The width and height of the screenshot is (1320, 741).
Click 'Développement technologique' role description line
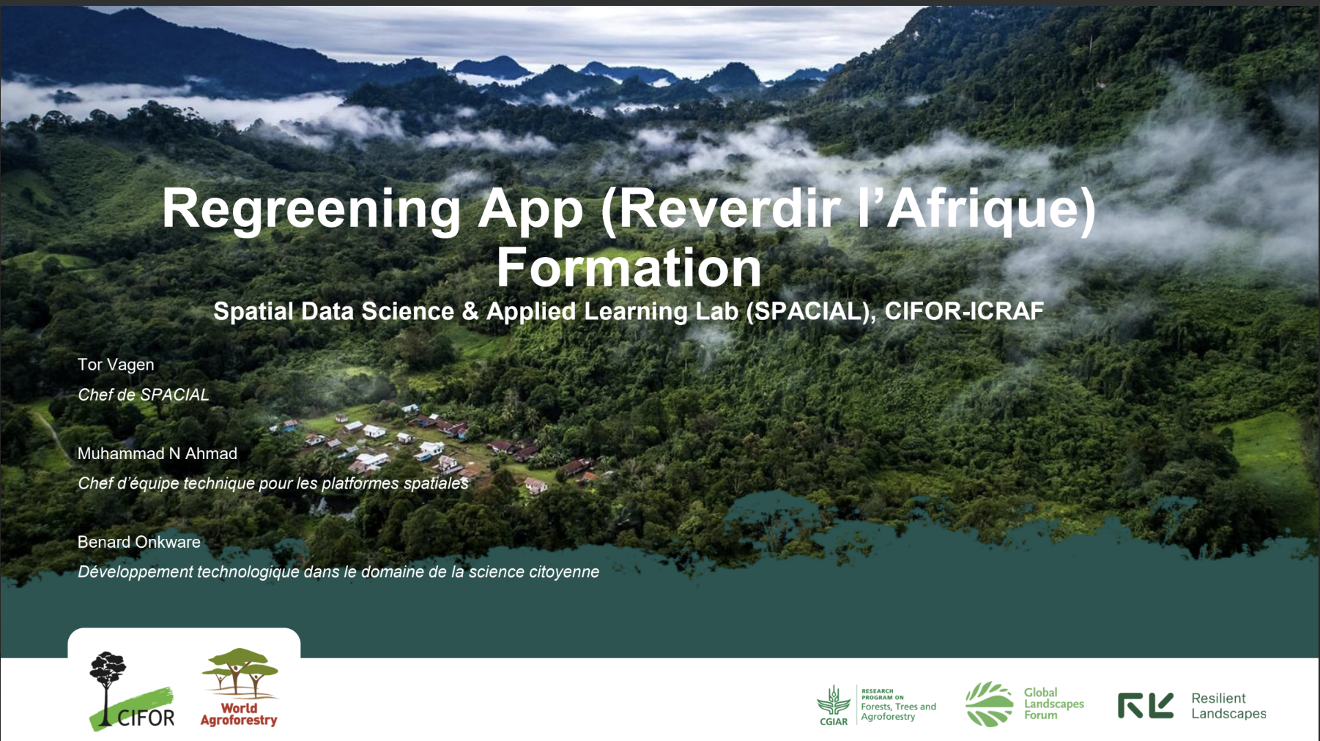(x=338, y=572)
